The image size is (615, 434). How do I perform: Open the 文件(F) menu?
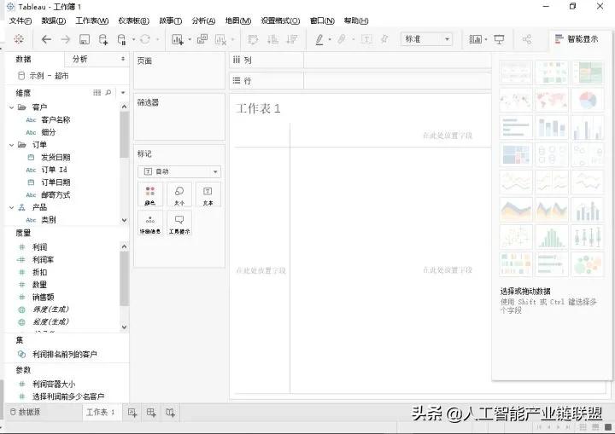click(20, 20)
